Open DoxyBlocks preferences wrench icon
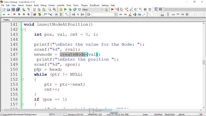Image resolution: width=206 pixels, height=116 pixels. coord(67,15)
